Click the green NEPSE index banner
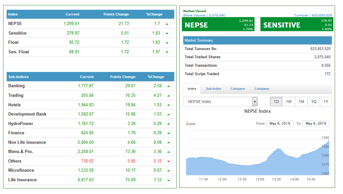The image size is (343, 194). pyautogui.click(x=218, y=24)
